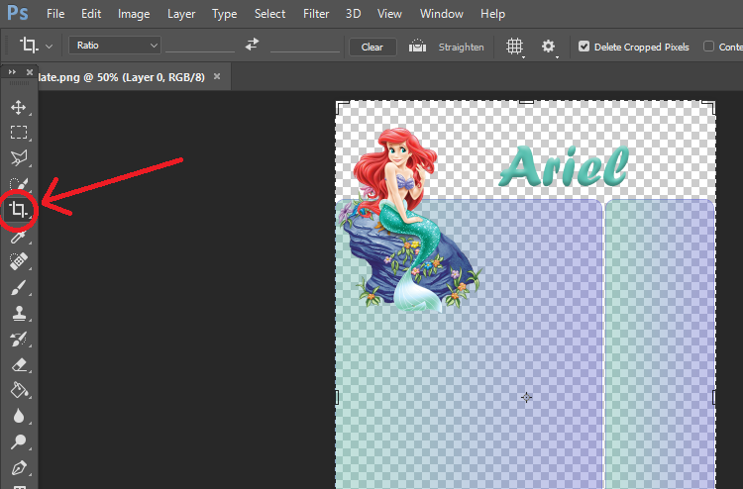Open the File menu
Image resolution: width=743 pixels, height=489 pixels.
point(55,14)
